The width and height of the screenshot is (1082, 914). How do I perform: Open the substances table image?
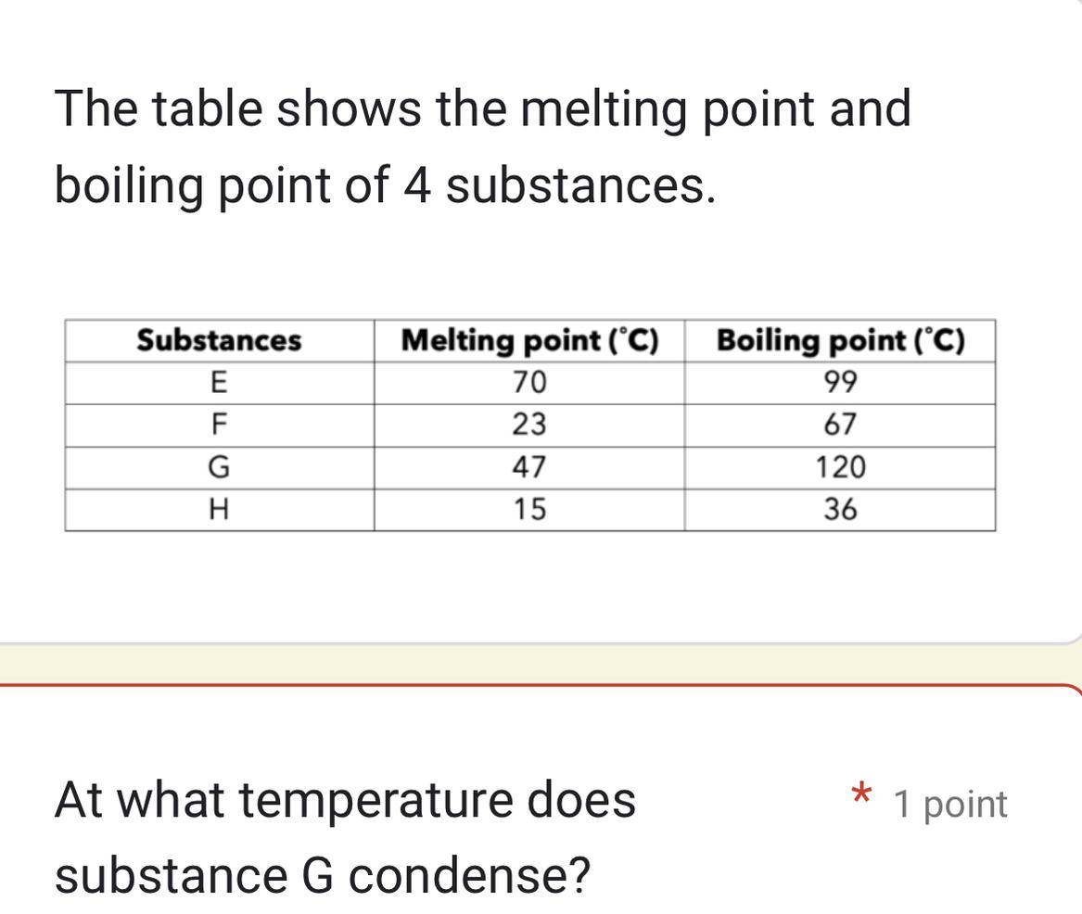[x=530, y=425]
